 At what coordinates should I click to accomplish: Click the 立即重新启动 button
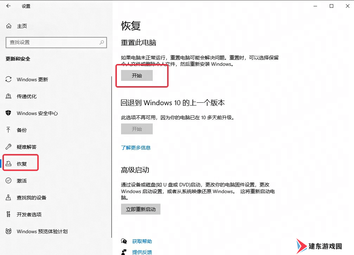click(141, 209)
